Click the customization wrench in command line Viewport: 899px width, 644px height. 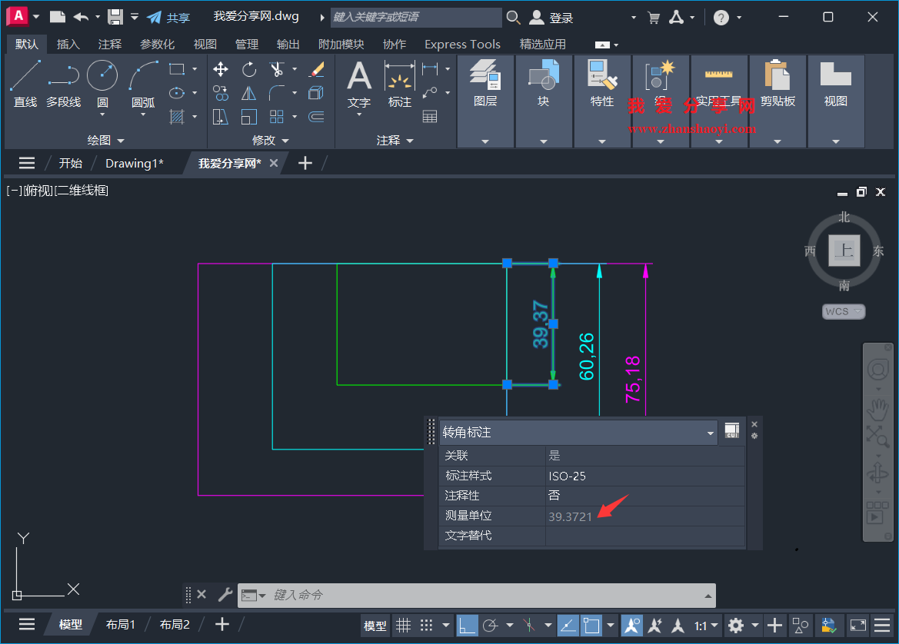(x=225, y=595)
